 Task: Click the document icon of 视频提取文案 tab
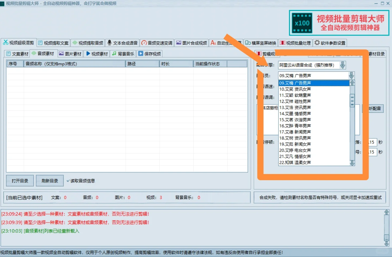40,43
